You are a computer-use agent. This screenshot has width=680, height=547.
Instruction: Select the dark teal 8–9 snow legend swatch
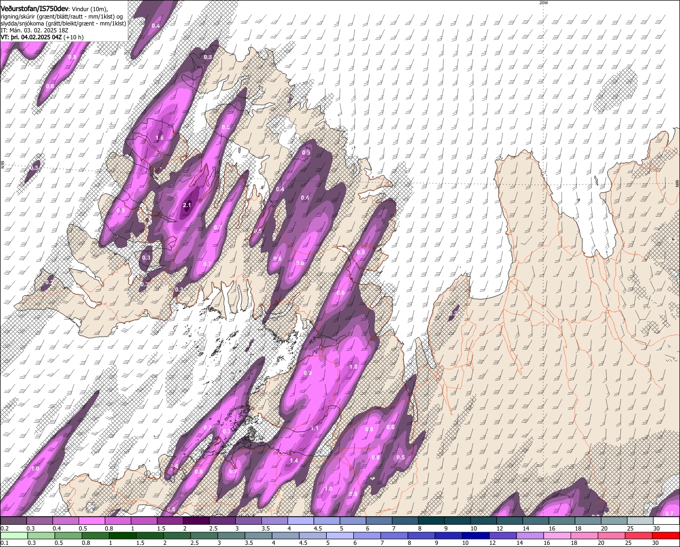(x=431, y=521)
